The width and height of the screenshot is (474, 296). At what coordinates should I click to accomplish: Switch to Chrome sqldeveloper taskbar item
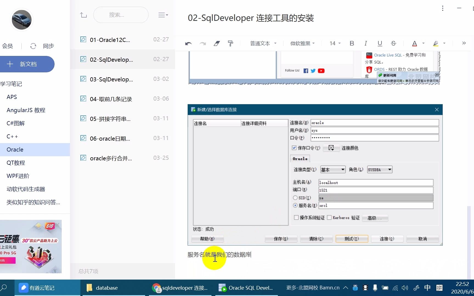point(180,288)
